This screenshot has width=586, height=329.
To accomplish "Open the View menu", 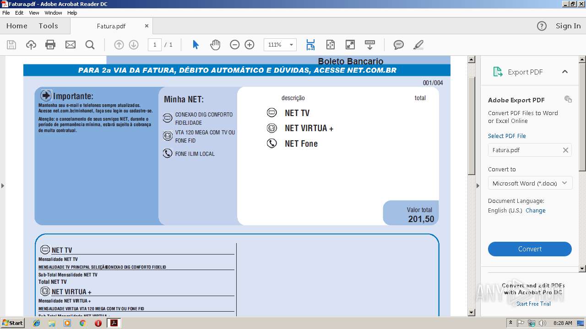I will point(34,13).
